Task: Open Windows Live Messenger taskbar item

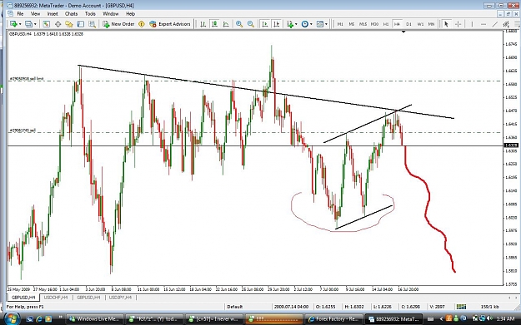Action: 95,319
